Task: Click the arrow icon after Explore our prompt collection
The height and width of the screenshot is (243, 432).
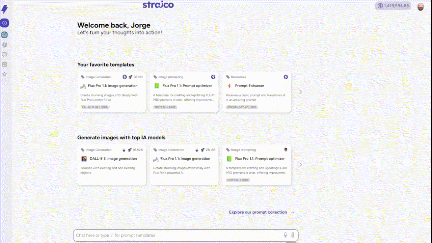Action: [x=292, y=212]
